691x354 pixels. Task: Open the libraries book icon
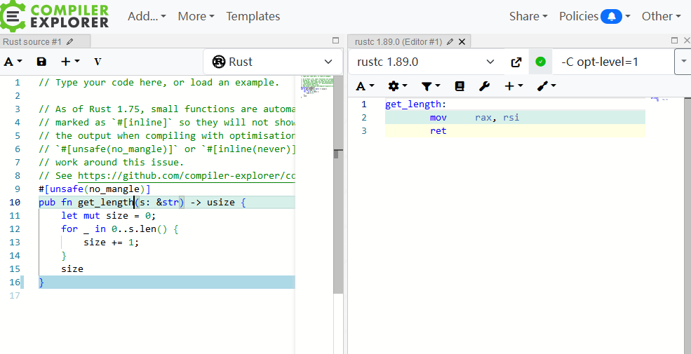(459, 86)
